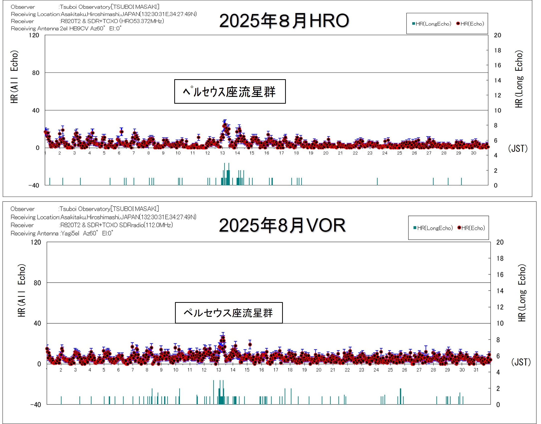Click the HR(Long Echo) right axis title of HRO chart
This screenshot has width=541, height=424.
[x=519, y=79]
